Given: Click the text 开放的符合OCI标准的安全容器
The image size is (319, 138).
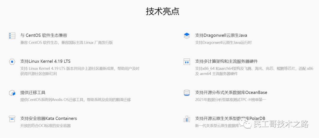Looking at the screenshot, I should pos(45,126).
